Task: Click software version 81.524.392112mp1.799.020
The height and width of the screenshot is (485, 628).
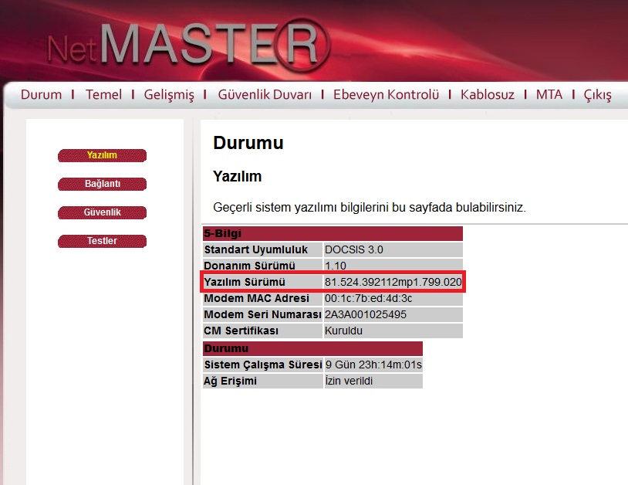Action: click(x=393, y=282)
